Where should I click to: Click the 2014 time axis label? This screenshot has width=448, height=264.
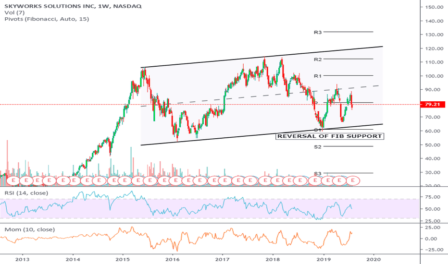73,259
